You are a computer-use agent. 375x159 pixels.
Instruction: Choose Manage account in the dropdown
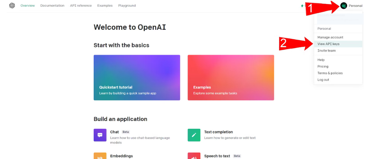[330, 37]
